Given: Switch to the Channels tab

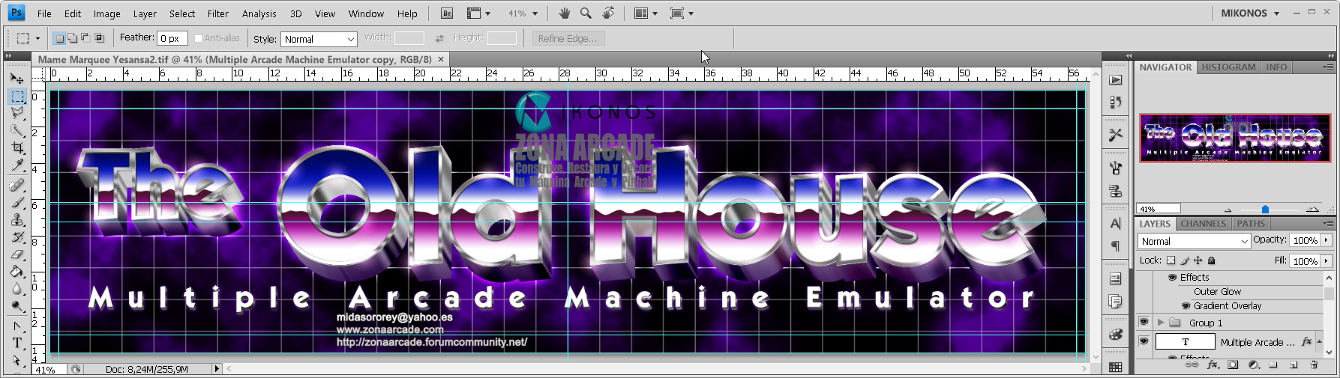Looking at the screenshot, I should click(1203, 223).
